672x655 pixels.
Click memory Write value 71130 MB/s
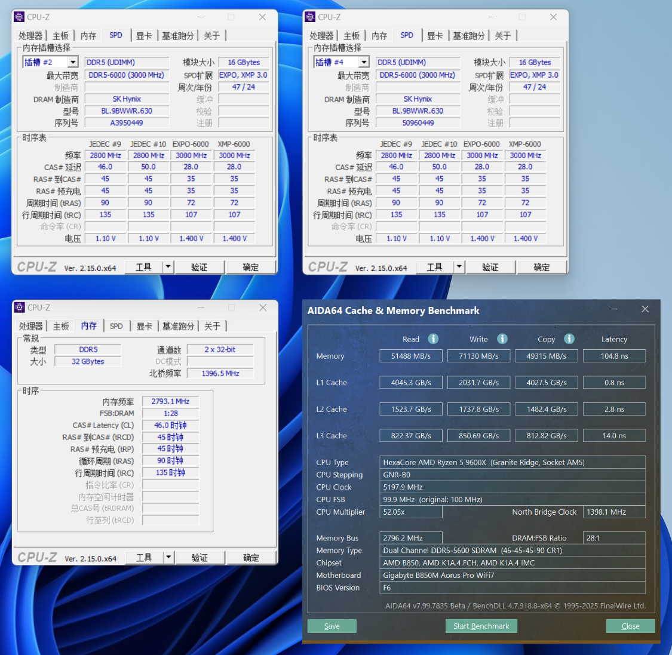(x=478, y=356)
